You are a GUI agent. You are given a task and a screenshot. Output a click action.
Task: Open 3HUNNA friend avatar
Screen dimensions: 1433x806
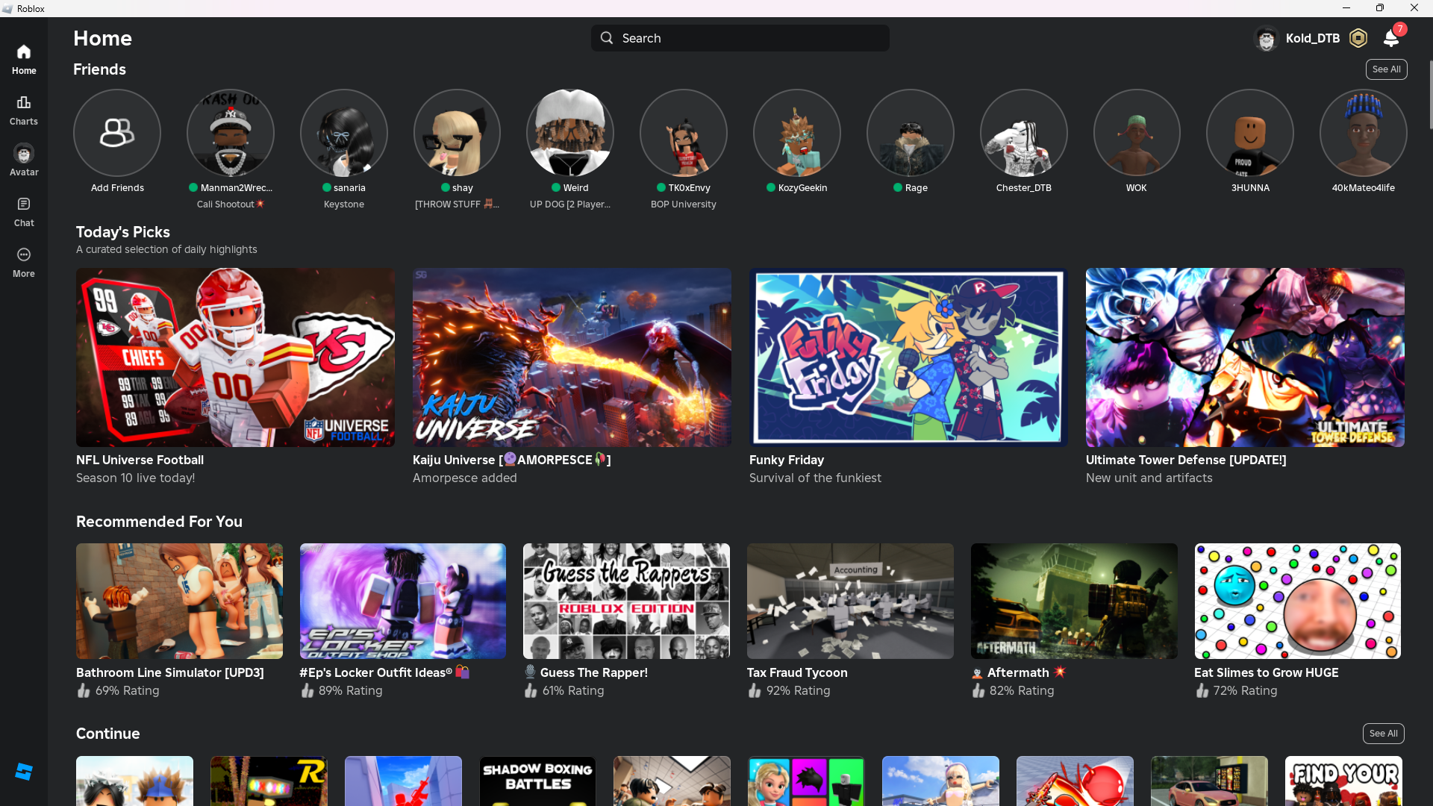[1250, 133]
